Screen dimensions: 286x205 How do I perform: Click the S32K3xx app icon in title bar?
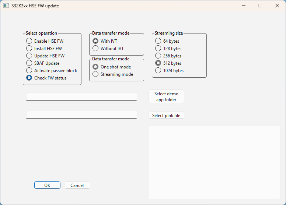click(6, 6)
